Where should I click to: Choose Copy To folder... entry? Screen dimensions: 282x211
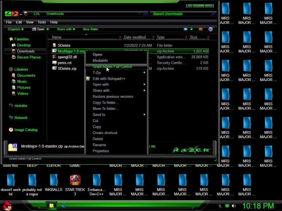pos(116,103)
